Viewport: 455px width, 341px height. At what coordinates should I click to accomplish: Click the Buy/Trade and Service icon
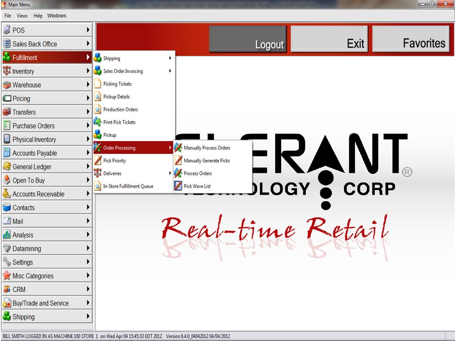pos(7,303)
